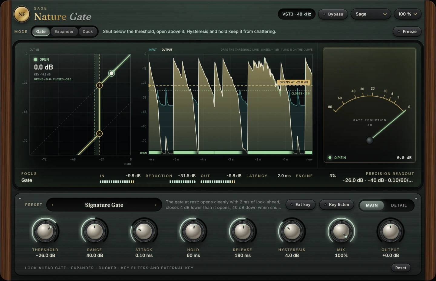Go to next preset with the right arrow

(156, 205)
